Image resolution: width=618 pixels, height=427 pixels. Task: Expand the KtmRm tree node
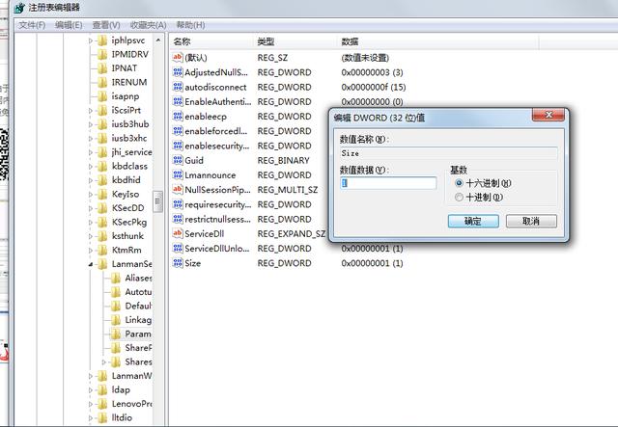(91, 251)
